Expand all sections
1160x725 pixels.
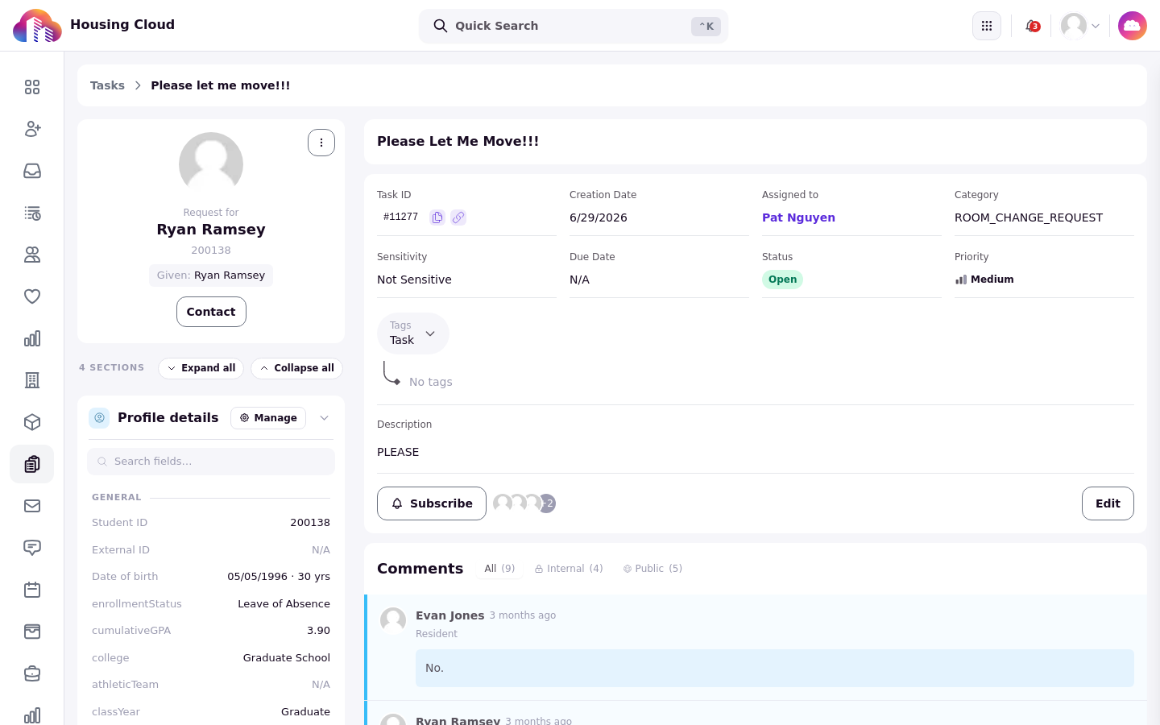(201, 368)
